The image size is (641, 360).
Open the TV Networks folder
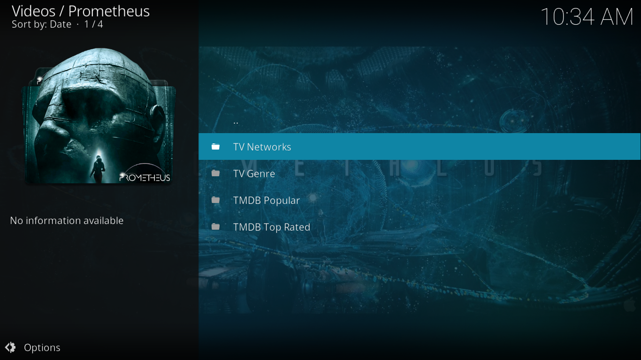pos(420,147)
